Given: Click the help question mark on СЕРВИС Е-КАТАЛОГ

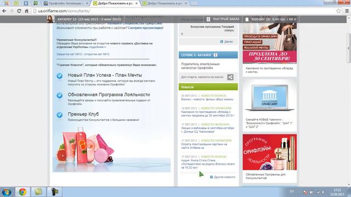Looking at the screenshot, I should (216, 55).
